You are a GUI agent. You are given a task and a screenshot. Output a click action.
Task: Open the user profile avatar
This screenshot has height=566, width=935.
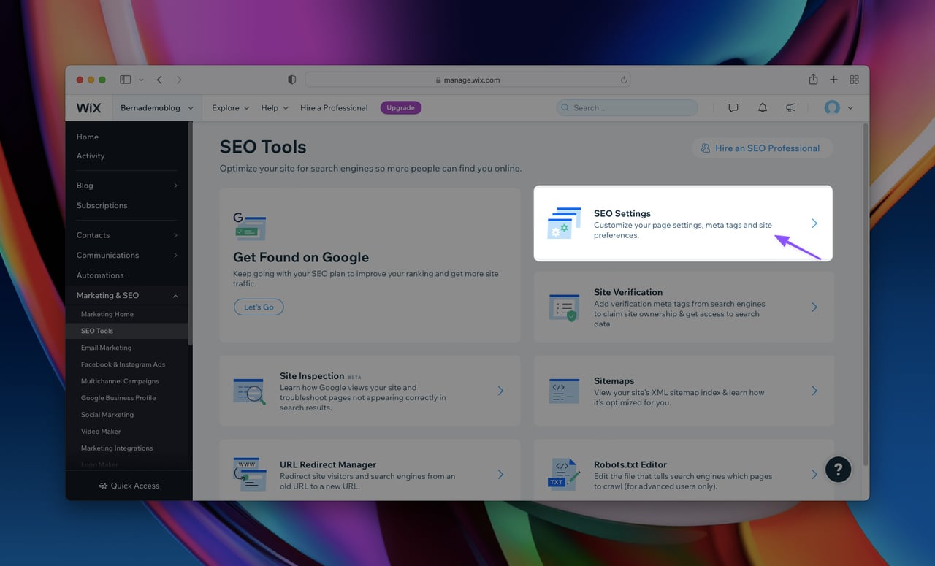pyautogui.click(x=832, y=107)
